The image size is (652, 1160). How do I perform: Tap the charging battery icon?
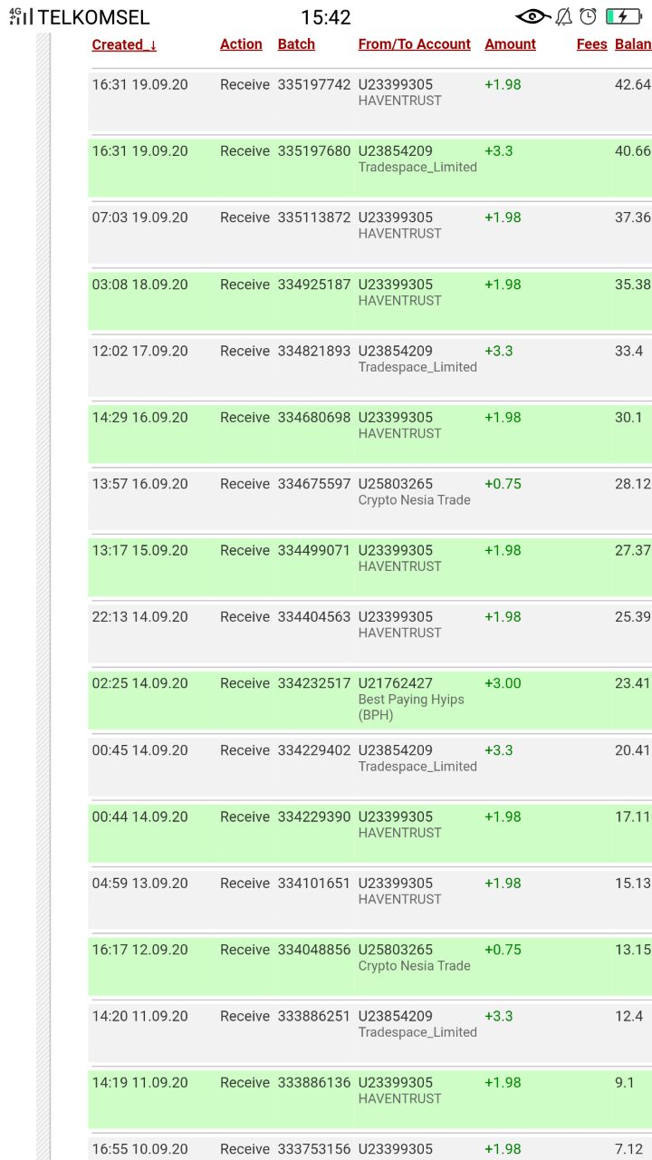pos(624,16)
